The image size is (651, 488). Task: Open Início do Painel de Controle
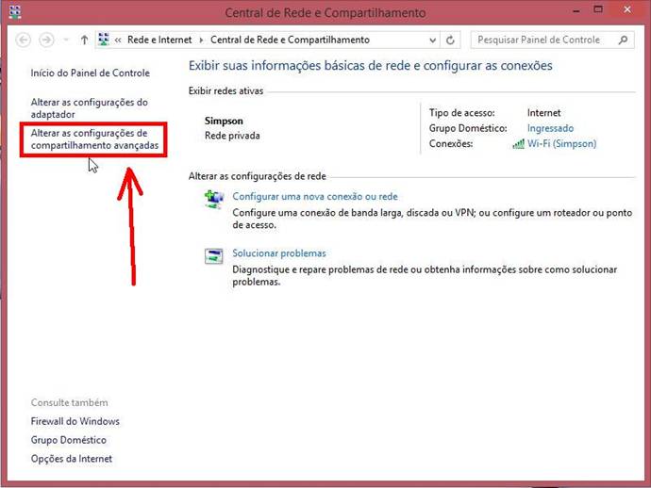click(x=90, y=73)
